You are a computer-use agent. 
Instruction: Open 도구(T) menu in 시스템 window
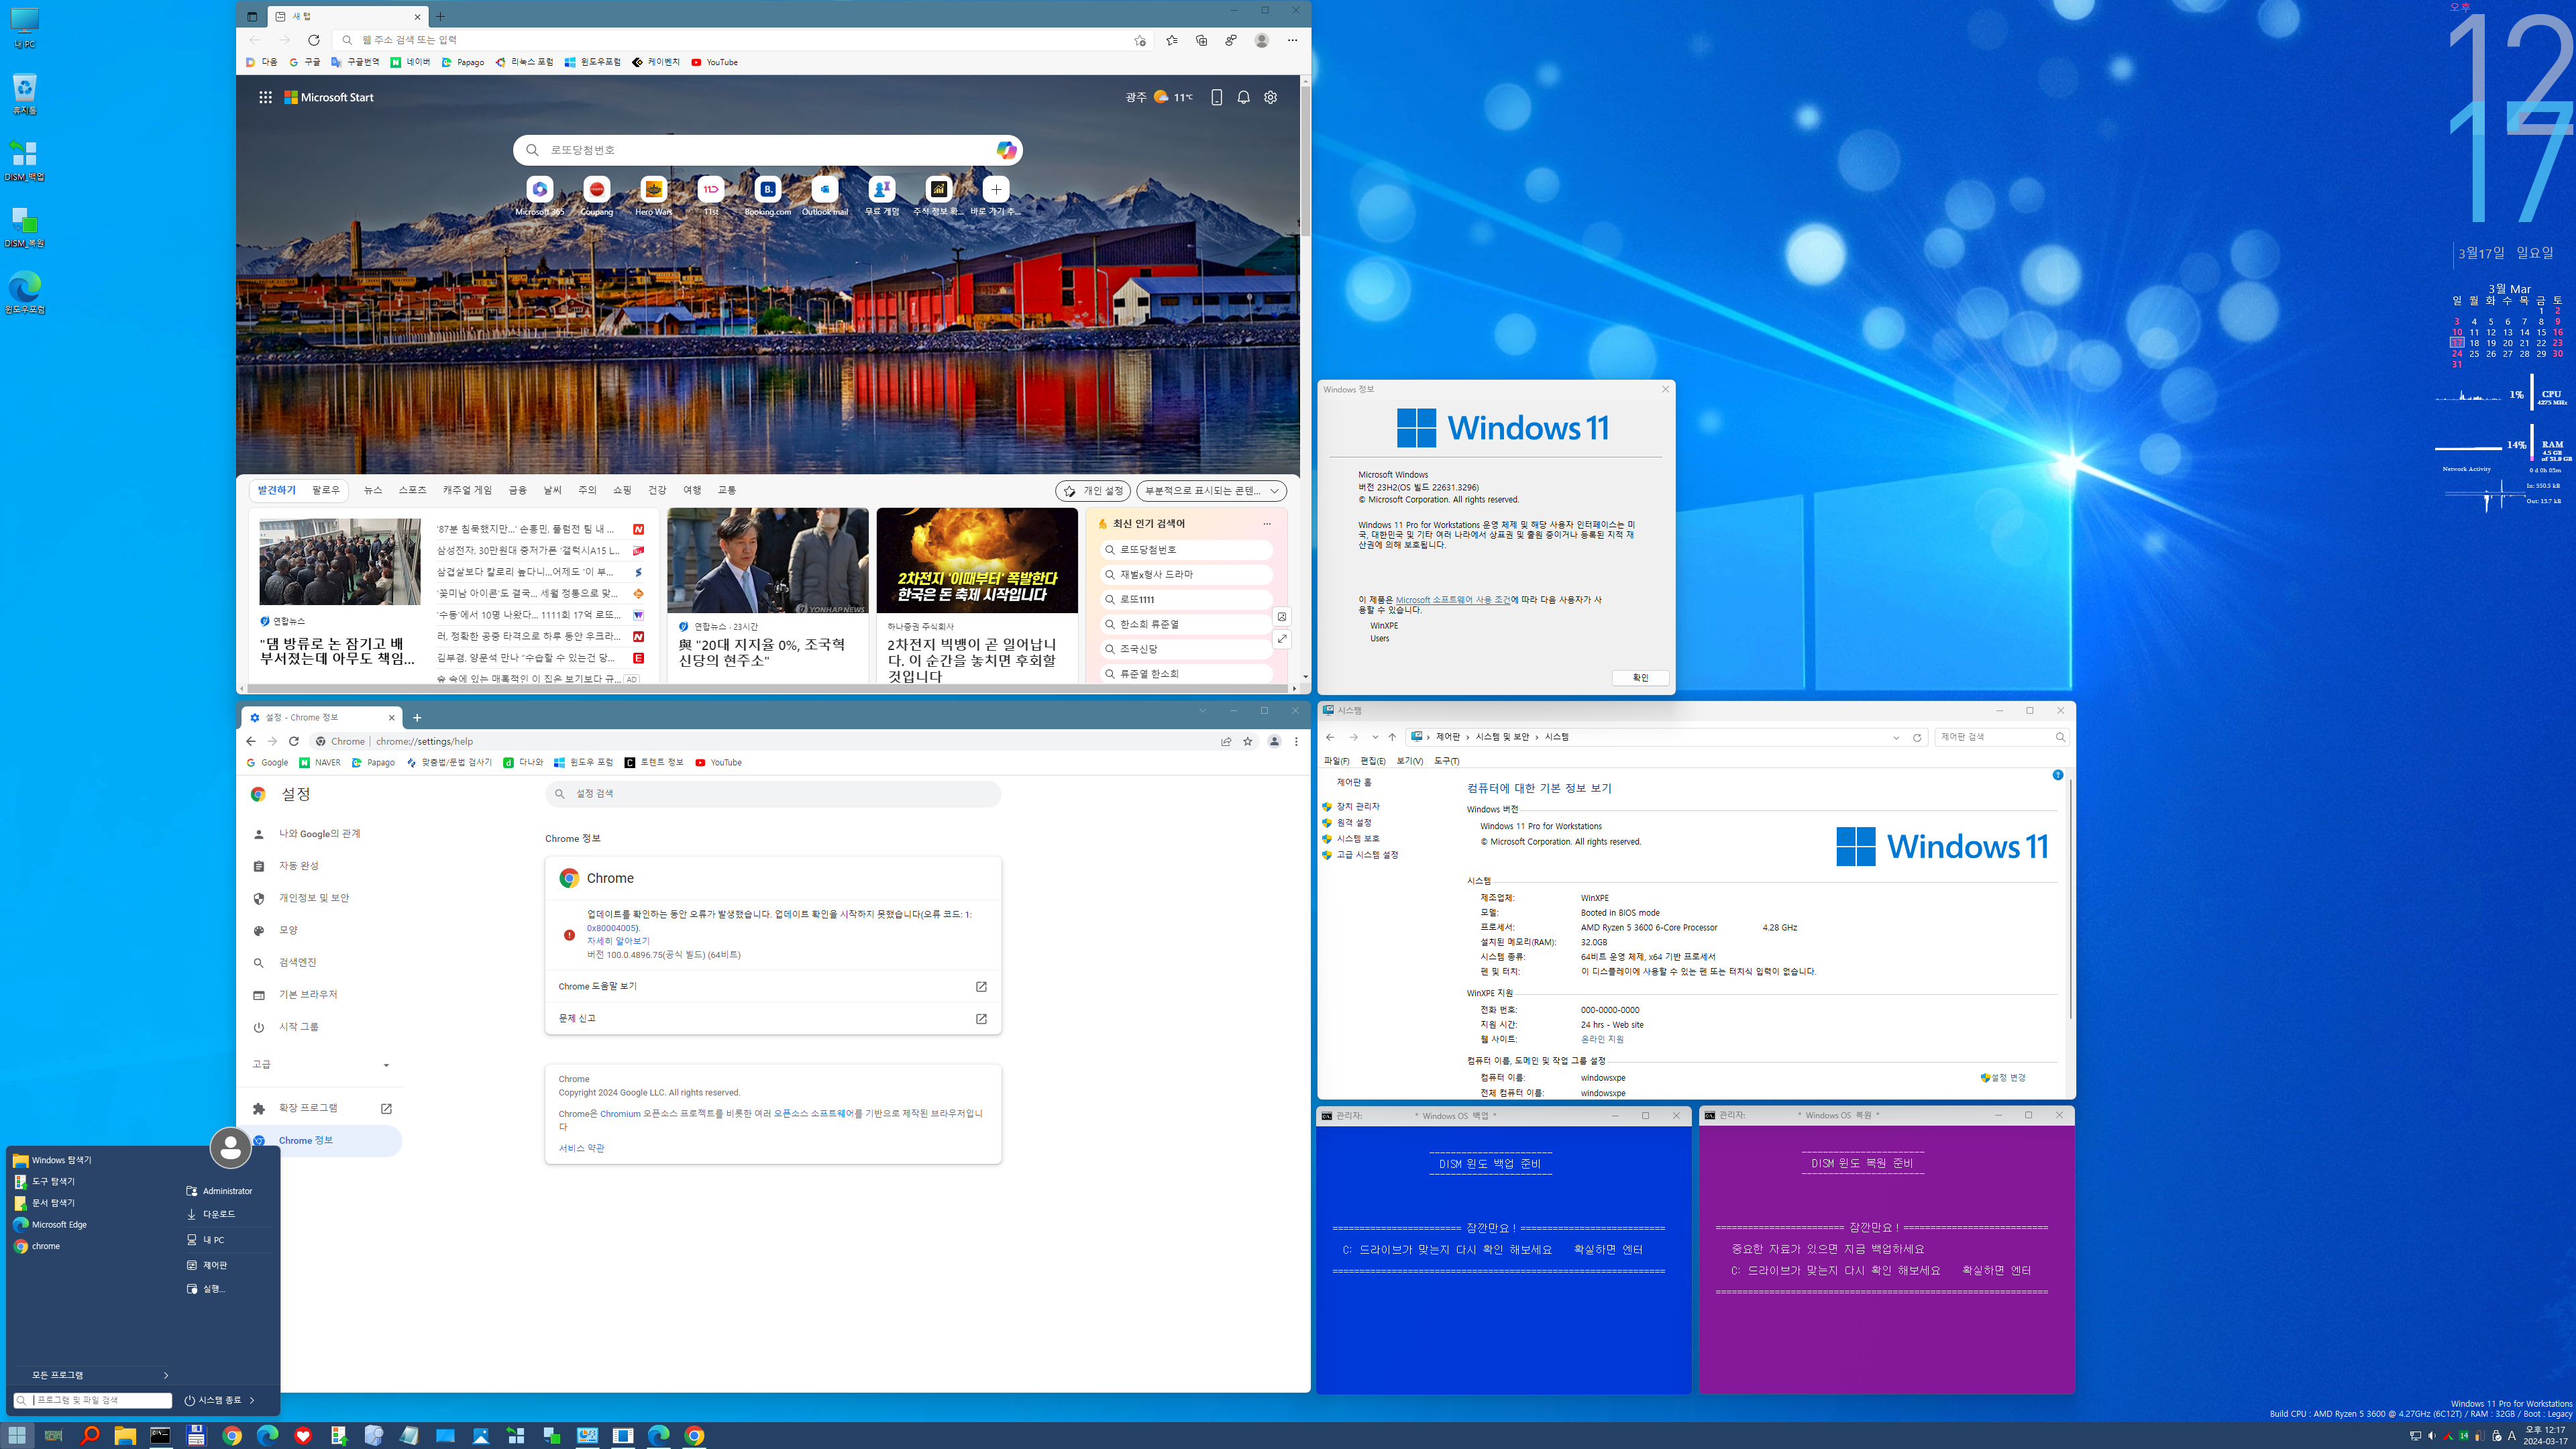pyautogui.click(x=1446, y=761)
